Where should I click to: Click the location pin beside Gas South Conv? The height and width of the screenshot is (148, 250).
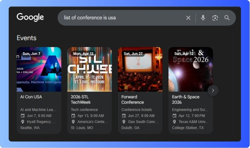[x=124, y=122]
